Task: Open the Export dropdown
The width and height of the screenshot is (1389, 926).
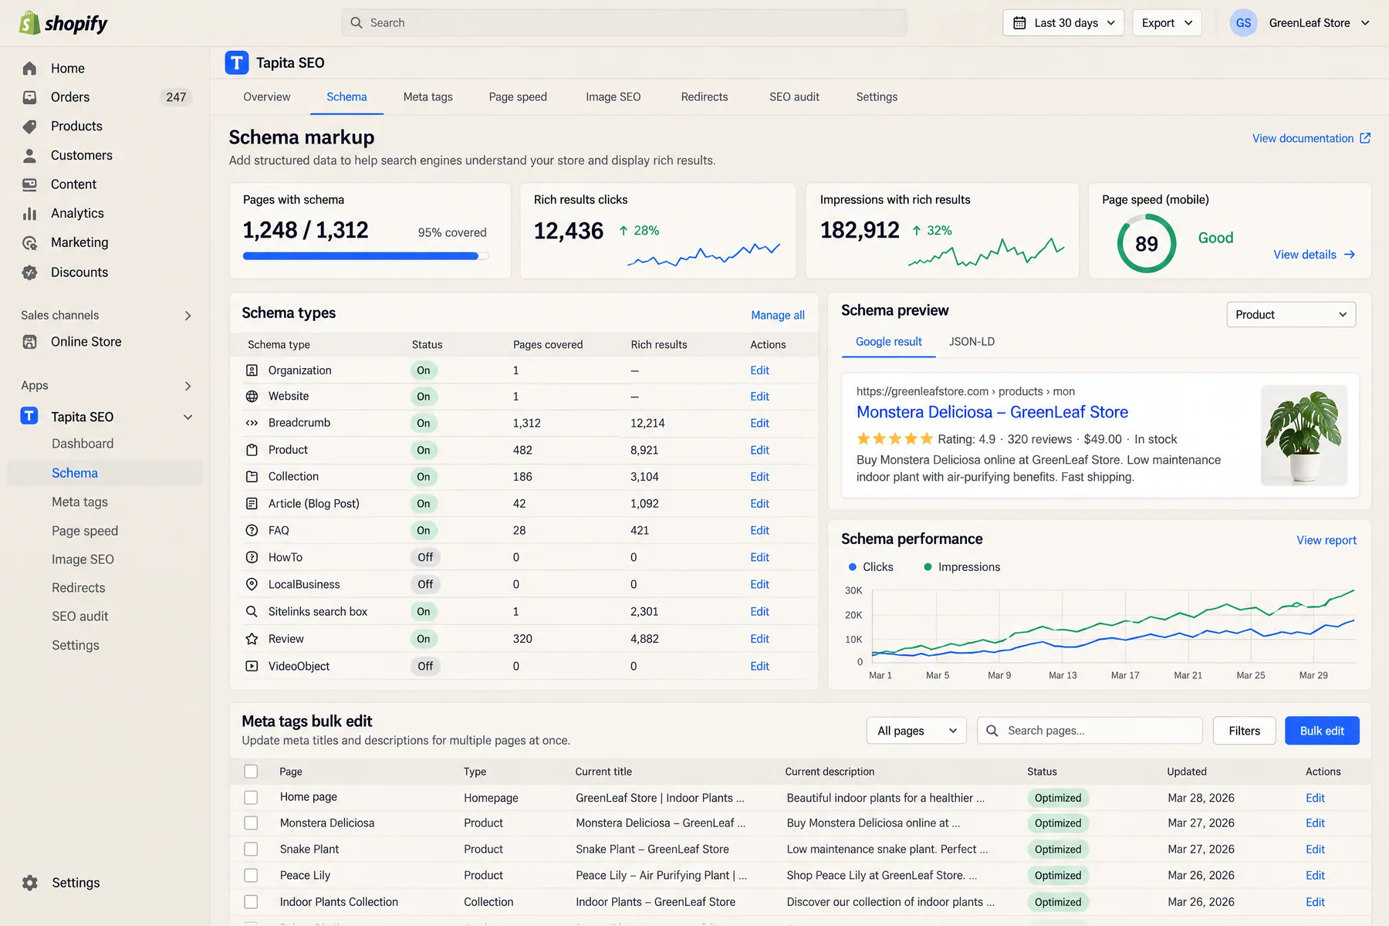Action: tap(1167, 23)
